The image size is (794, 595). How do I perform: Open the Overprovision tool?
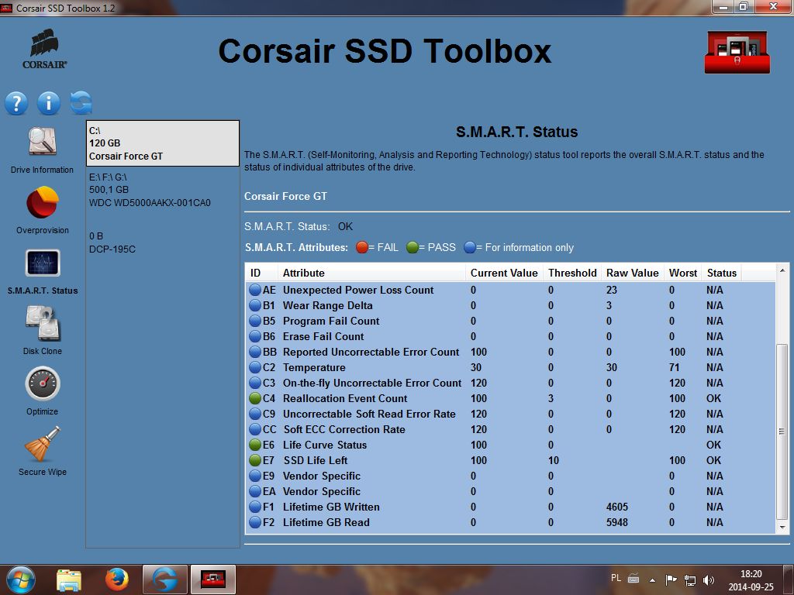click(x=42, y=210)
